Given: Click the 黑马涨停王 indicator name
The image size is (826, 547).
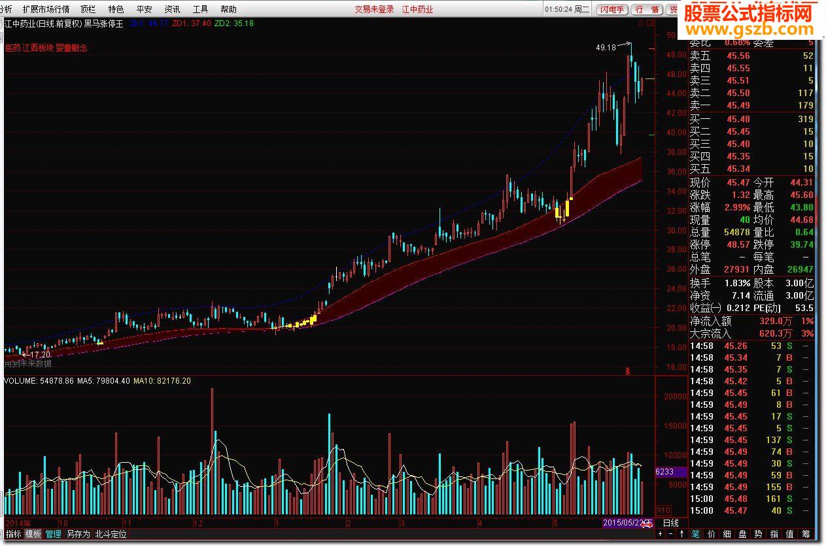Looking at the screenshot, I should click(x=103, y=24).
